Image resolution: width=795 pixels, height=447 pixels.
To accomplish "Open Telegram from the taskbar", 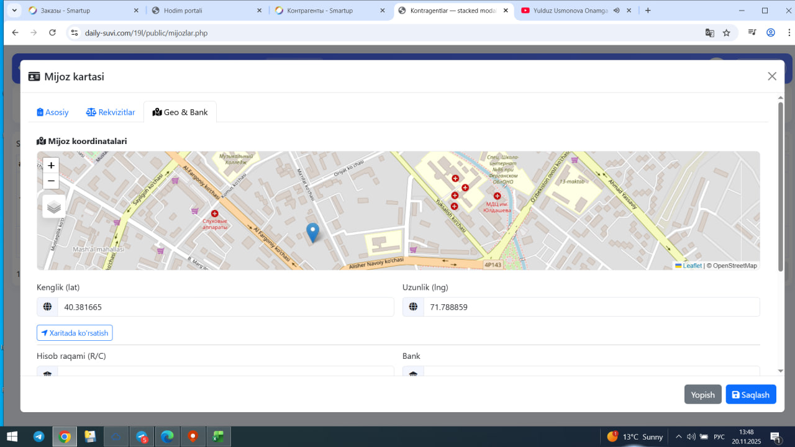I will point(39,436).
